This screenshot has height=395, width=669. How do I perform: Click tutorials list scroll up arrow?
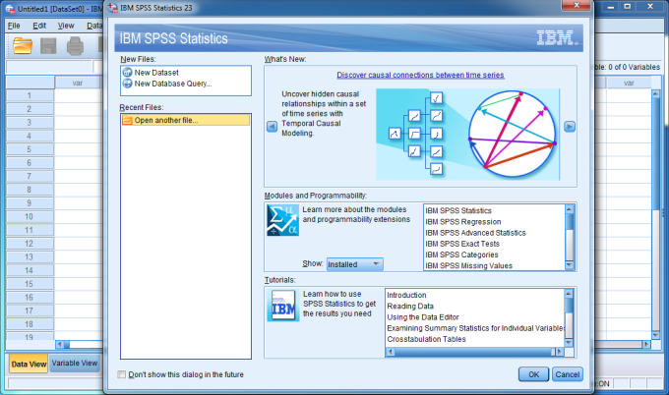[x=569, y=293]
